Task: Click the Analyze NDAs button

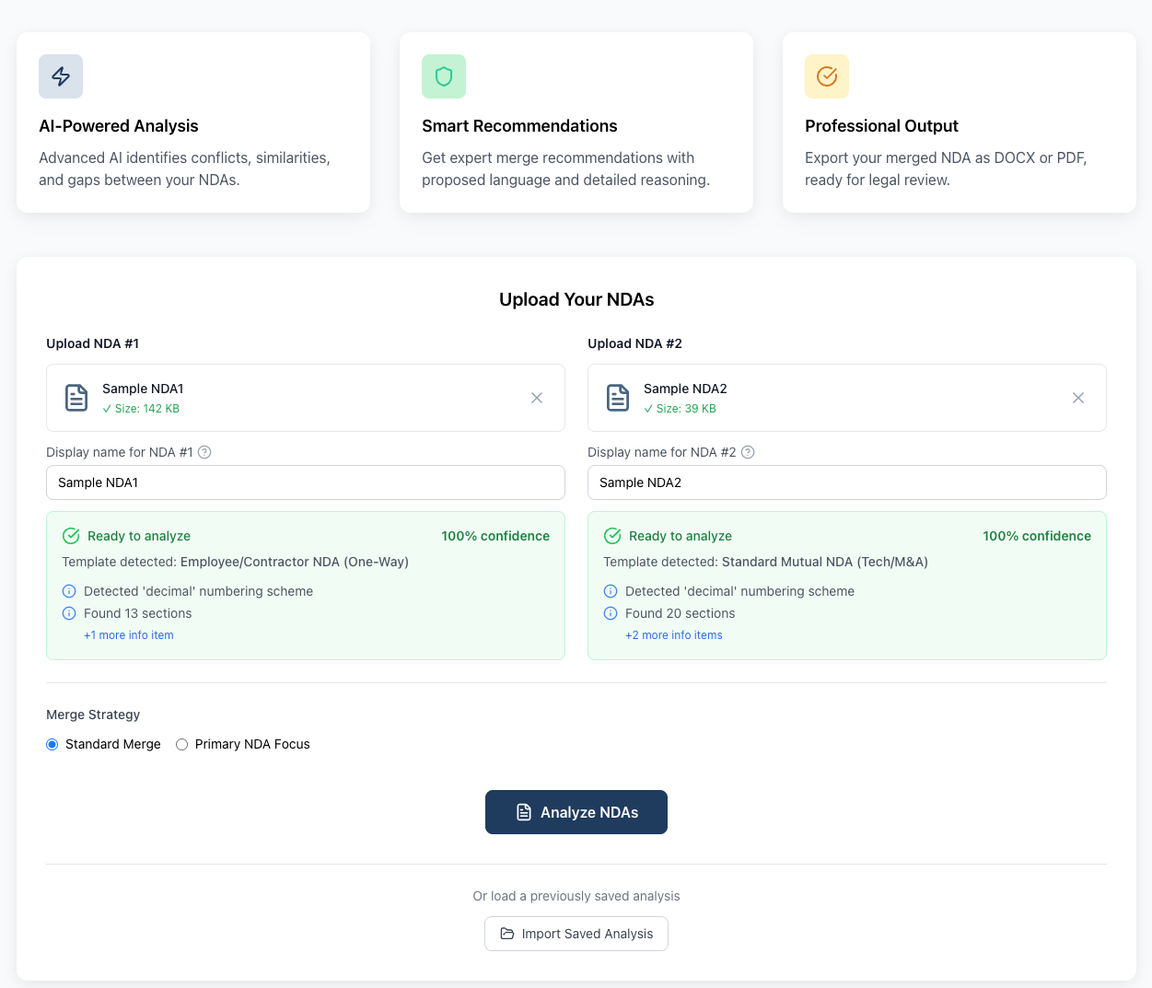Action: pos(576,811)
